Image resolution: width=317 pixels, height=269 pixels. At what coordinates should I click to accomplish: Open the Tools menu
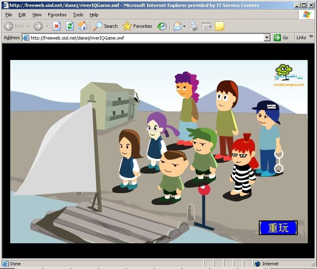(x=78, y=15)
